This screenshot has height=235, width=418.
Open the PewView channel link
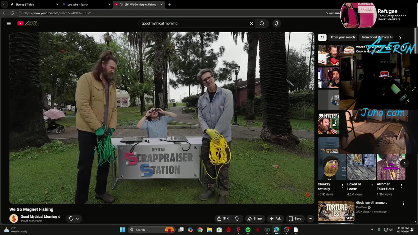pyautogui.click(x=362, y=207)
